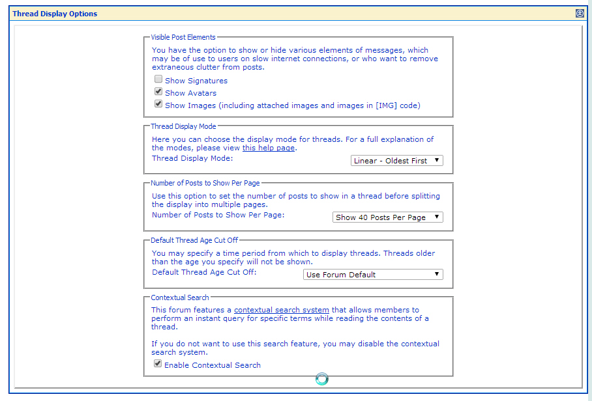
Task: Click the loading spinner icon
Action: pyautogui.click(x=322, y=379)
